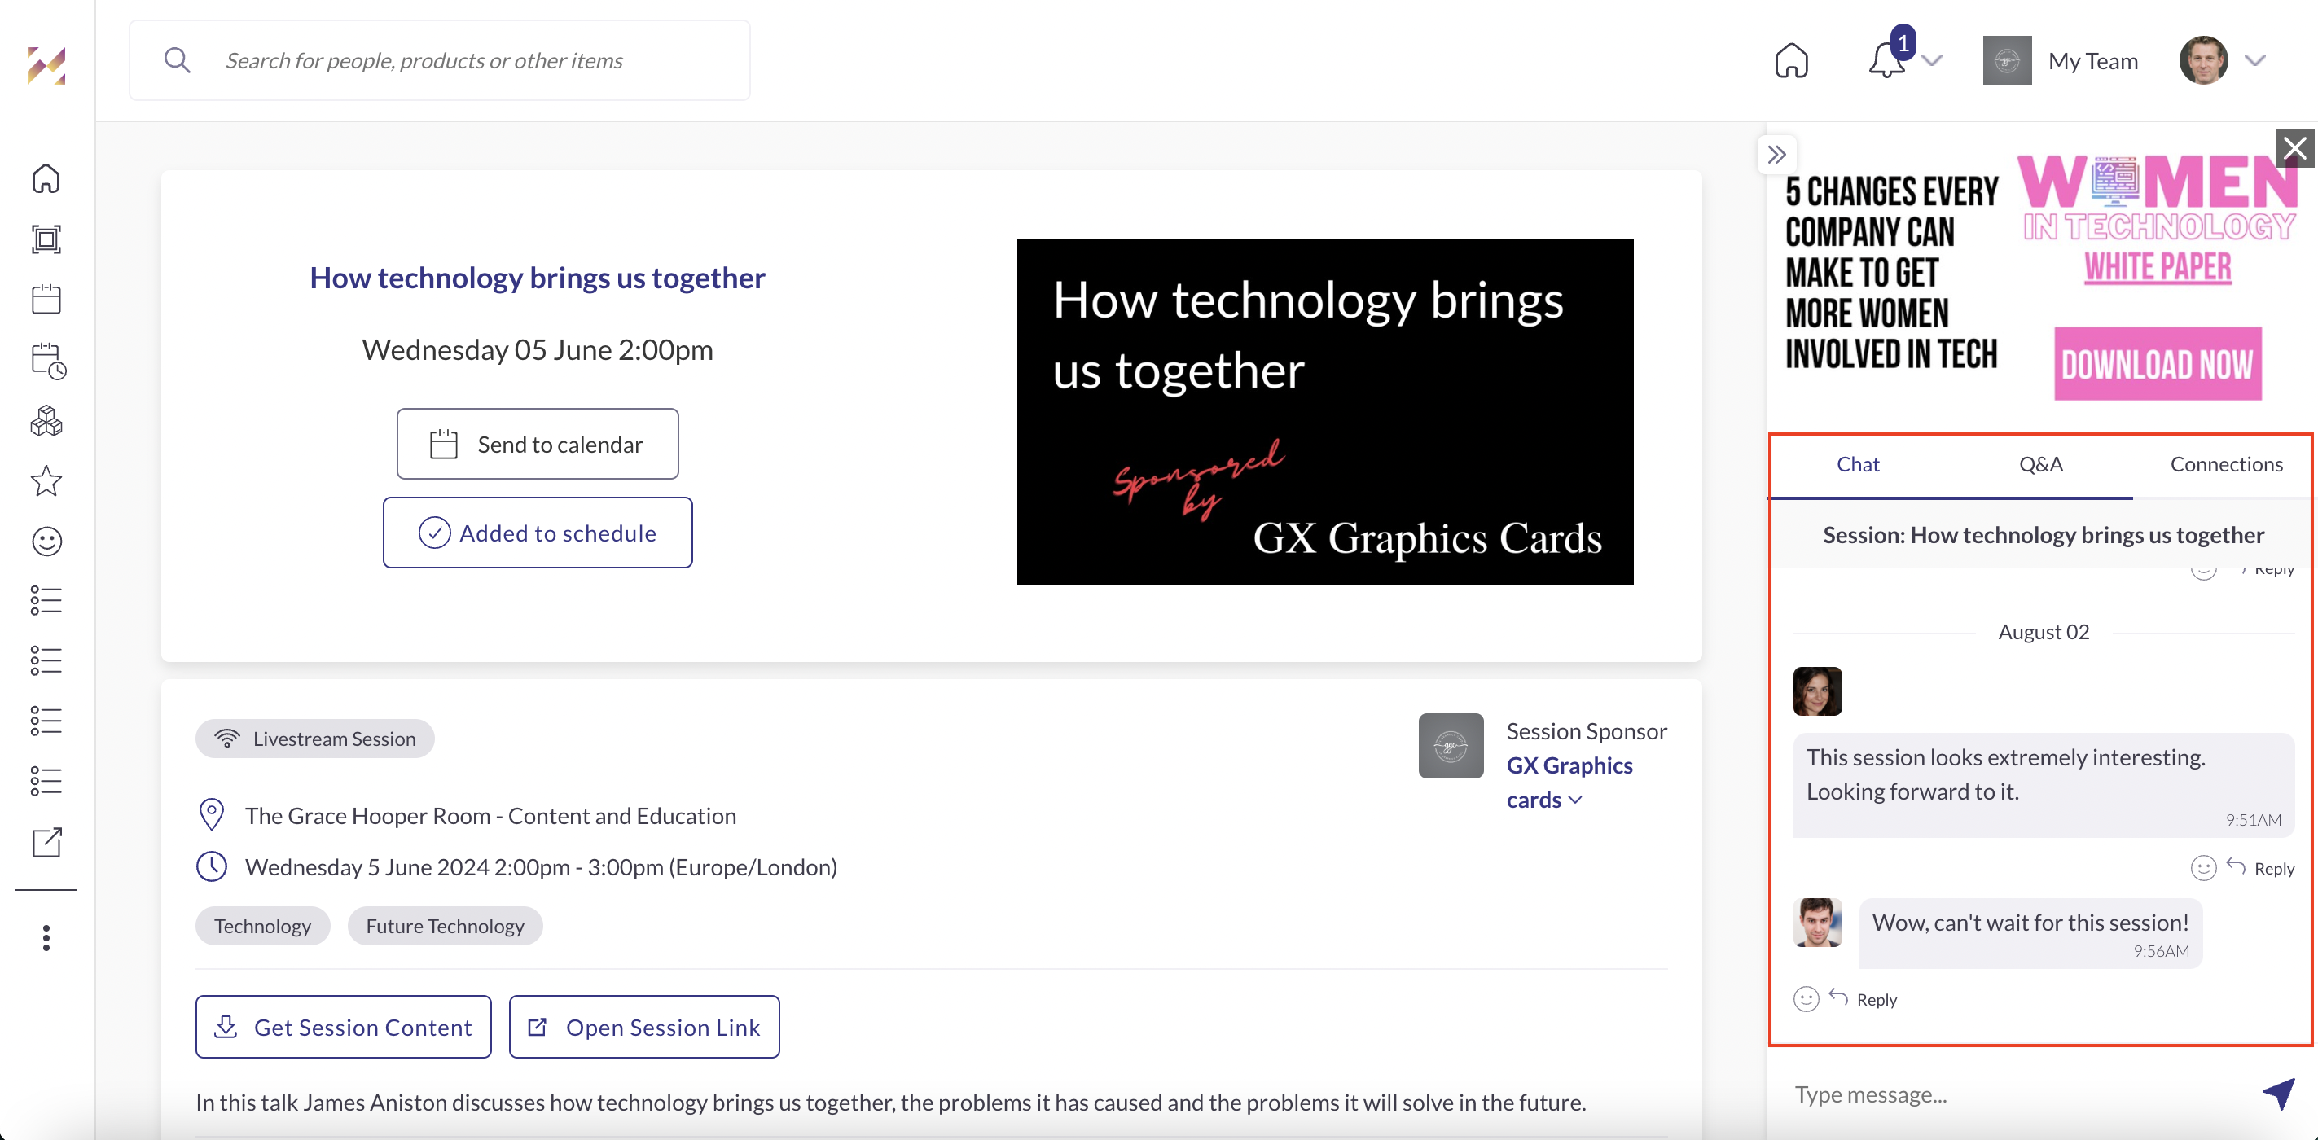Open the calendar agenda icon in the sidebar
Image resolution: width=2318 pixels, height=1140 pixels.
click(x=46, y=299)
